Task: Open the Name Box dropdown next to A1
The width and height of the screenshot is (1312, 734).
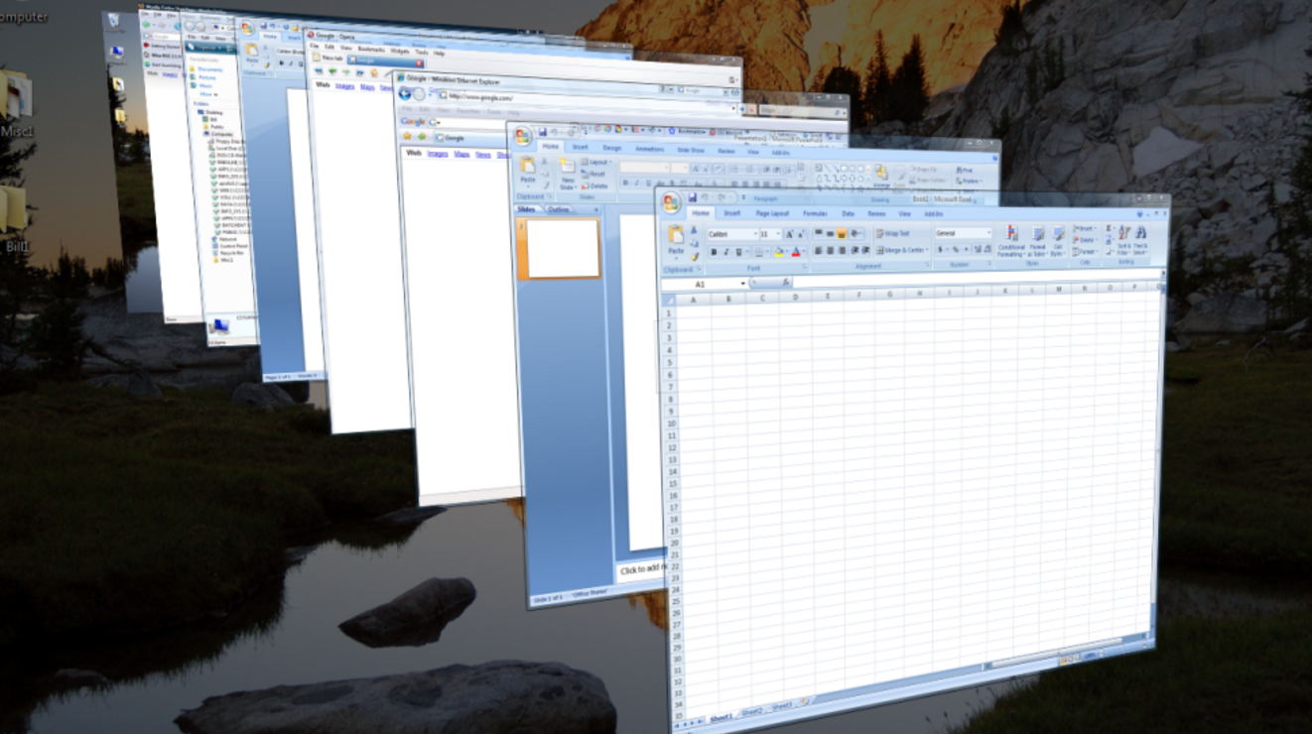Action: coord(743,283)
